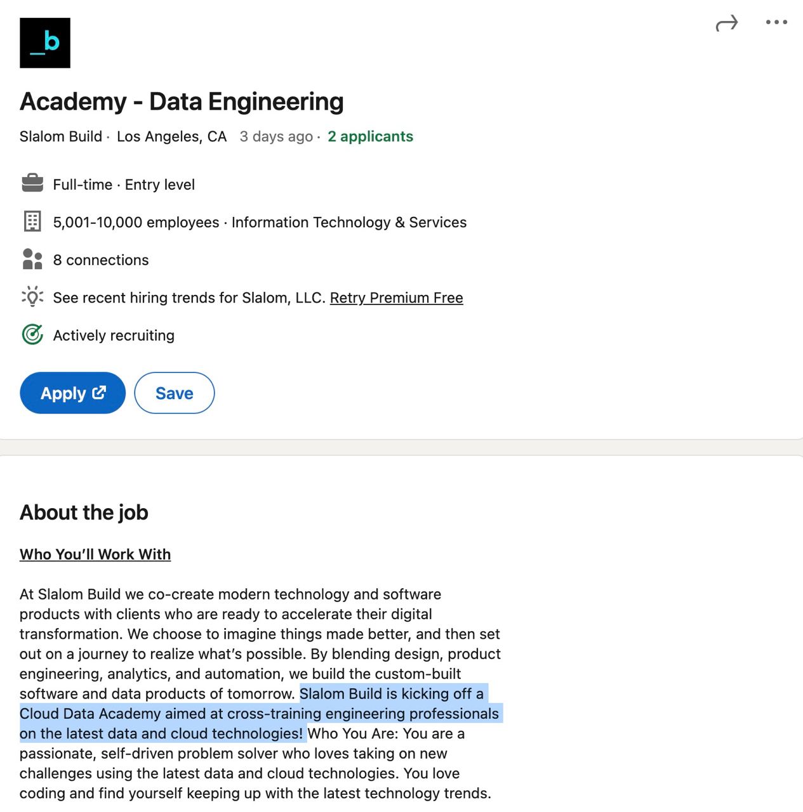Viewport: 803px width, 812px height.
Task: Click the 8 connections text
Action: click(x=101, y=260)
